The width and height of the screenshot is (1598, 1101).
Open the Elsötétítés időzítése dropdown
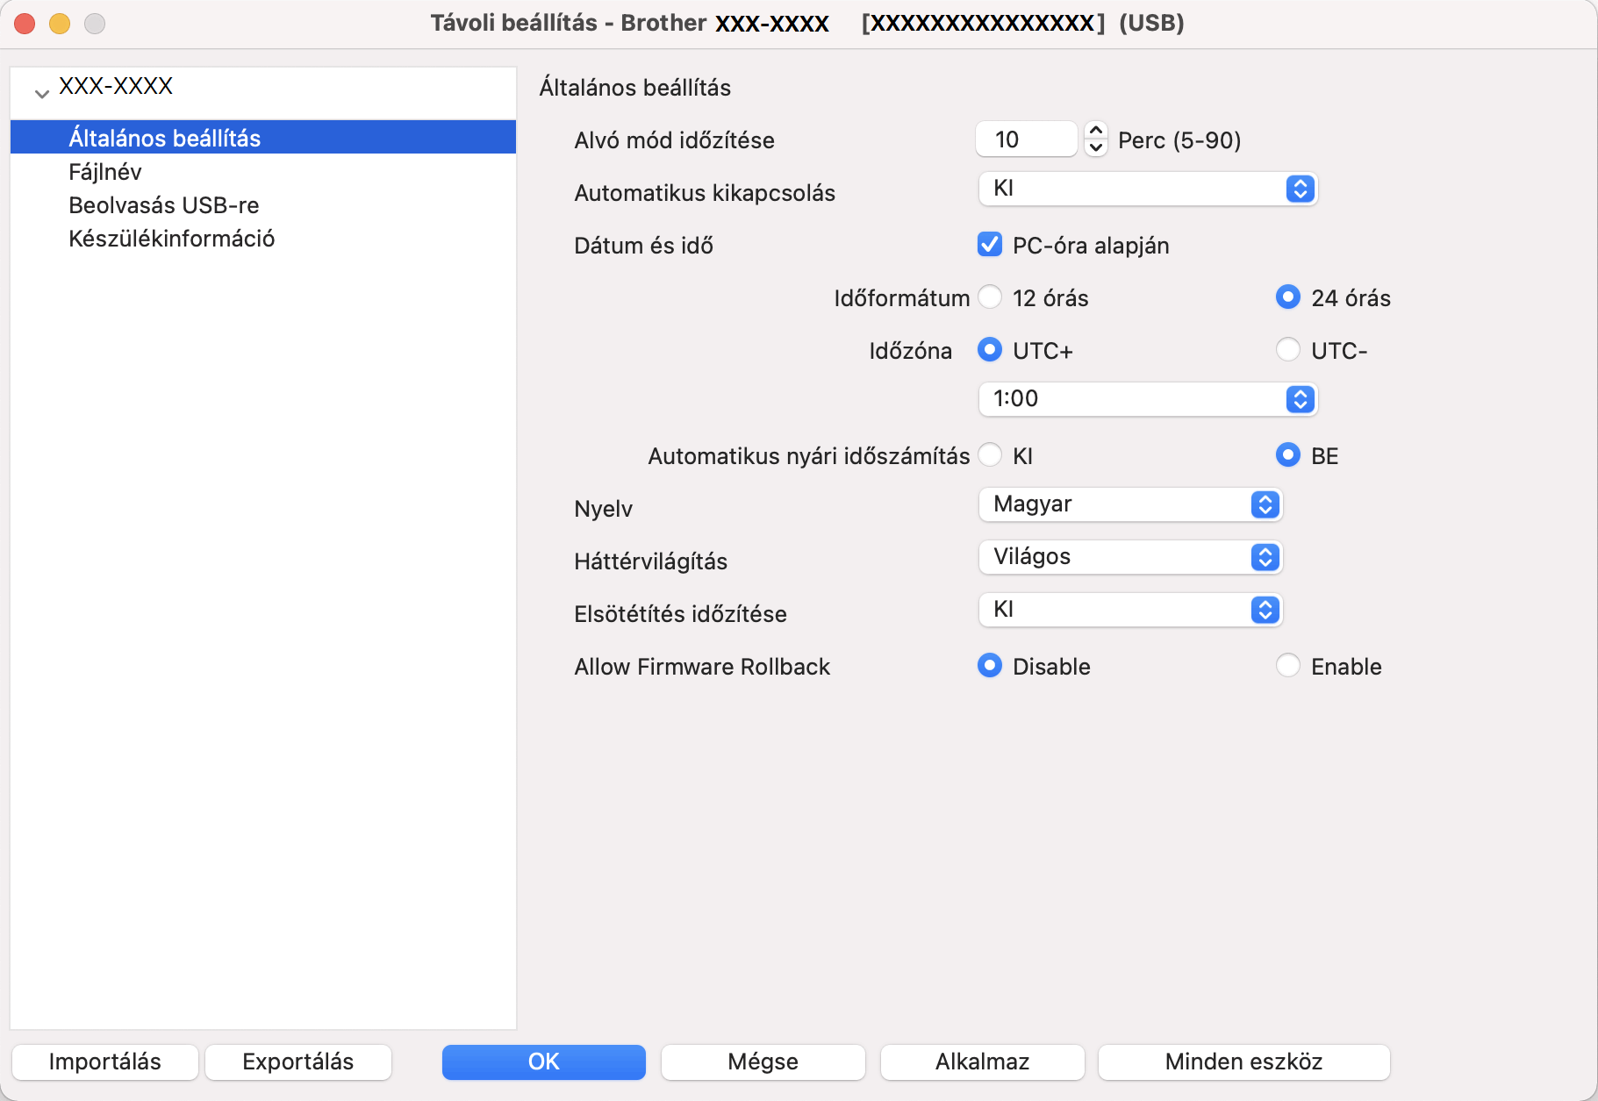1130,610
